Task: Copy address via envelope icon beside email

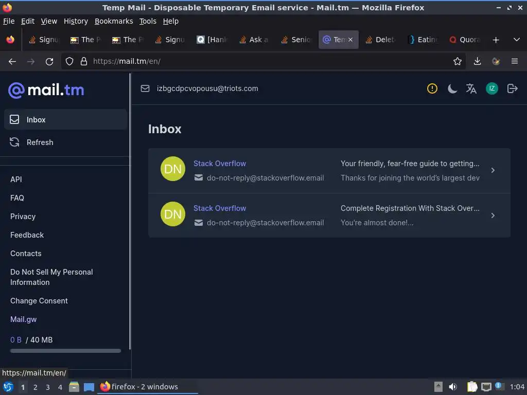Action: (145, 88)
